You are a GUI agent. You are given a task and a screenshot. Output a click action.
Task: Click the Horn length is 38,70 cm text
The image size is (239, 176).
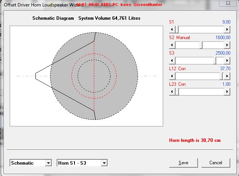[x=195, y=140]
